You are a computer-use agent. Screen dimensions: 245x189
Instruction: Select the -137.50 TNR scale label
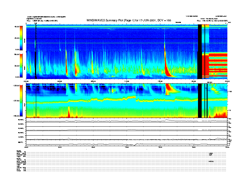click(16, 101)
